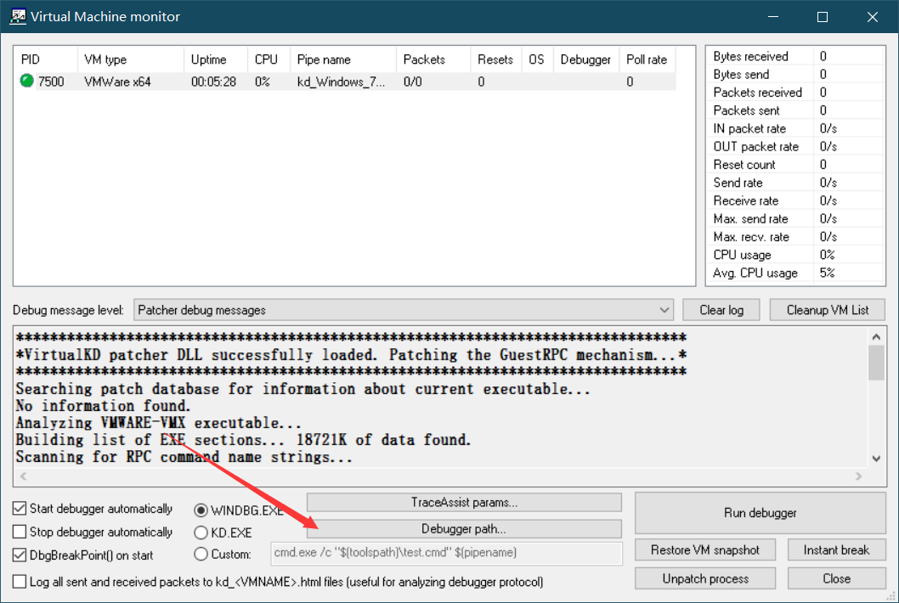This screenshot has height=603, width=899.
Task: Click the Packets received statistic row
Action: 794,93
